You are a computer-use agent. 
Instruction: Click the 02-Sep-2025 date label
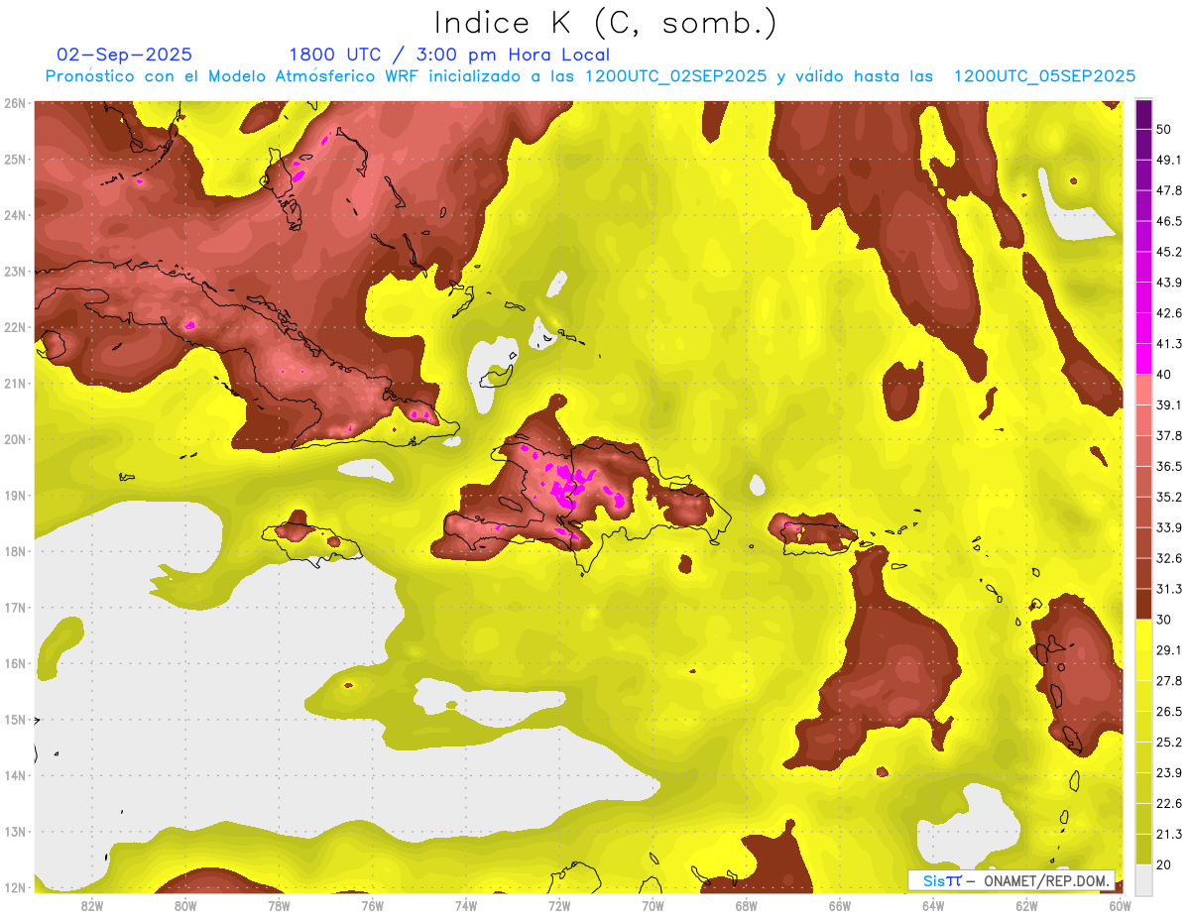124,54
